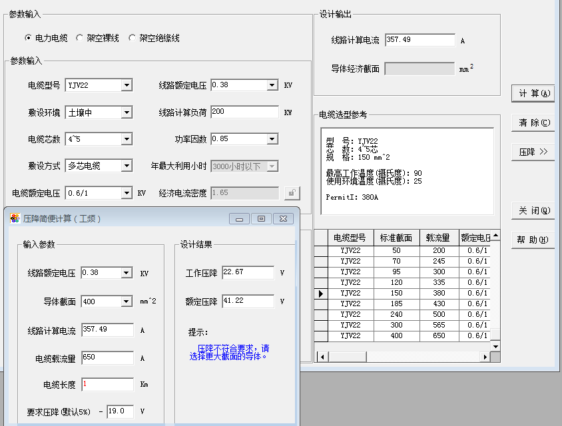The width and height of the screenshot is (562, 426).
Task: Switch to the 架空绝缘线 radio option
Action: pyautogui.click(x=133, y=38)
